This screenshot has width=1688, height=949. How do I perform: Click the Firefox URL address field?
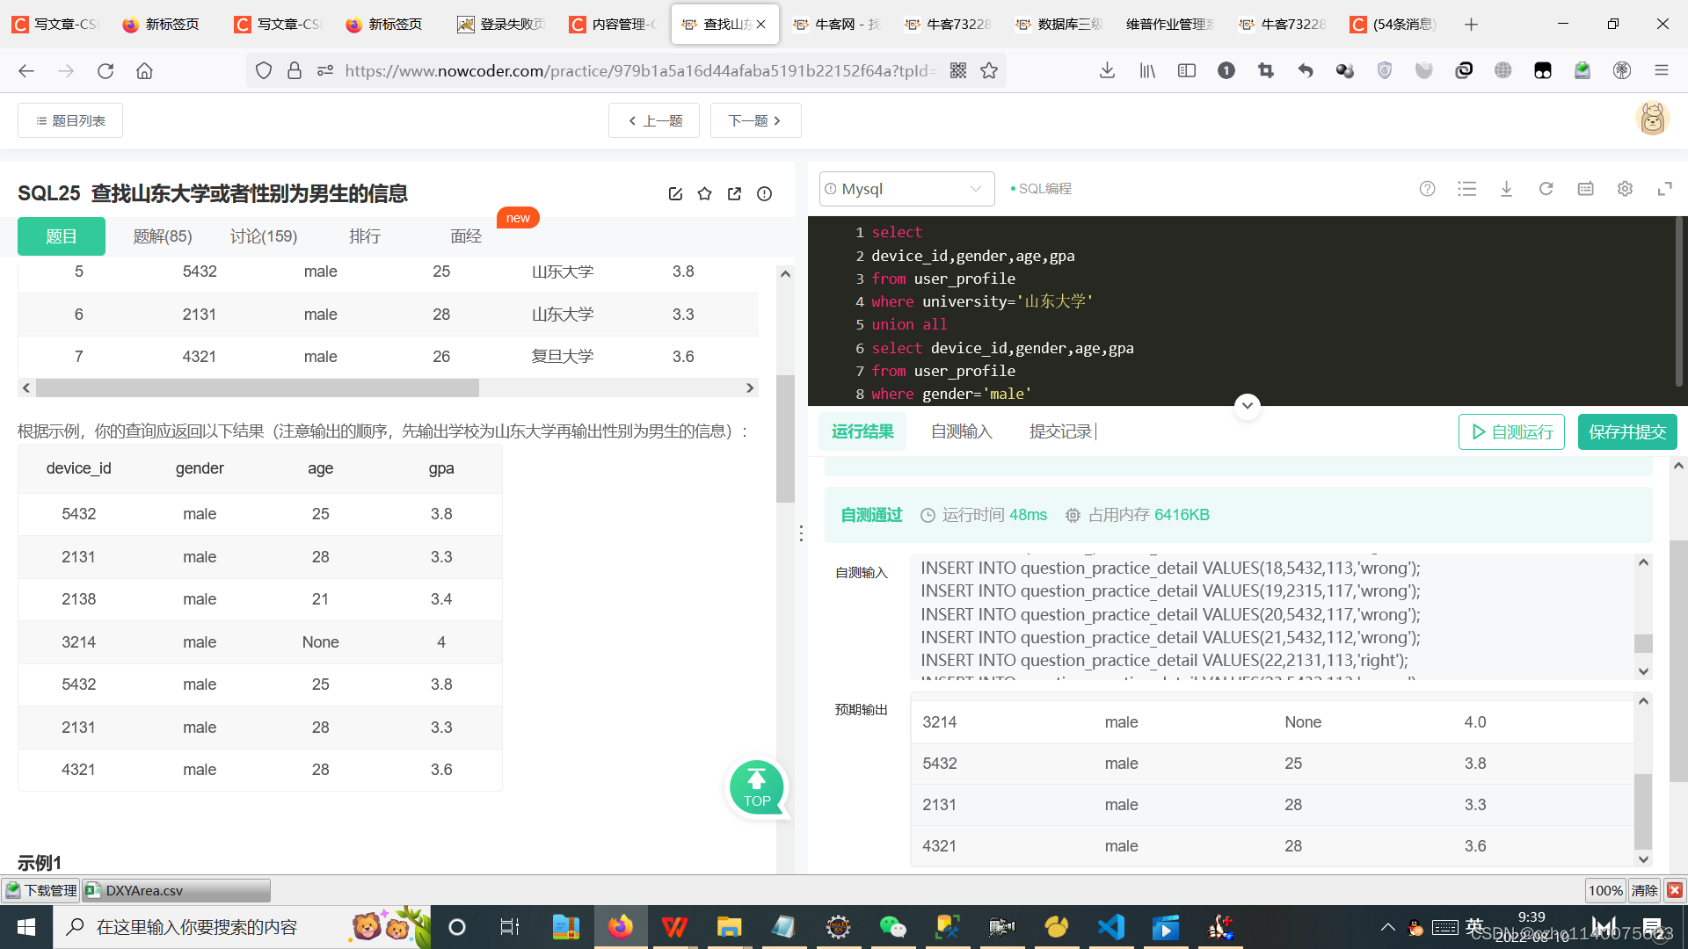640,70
